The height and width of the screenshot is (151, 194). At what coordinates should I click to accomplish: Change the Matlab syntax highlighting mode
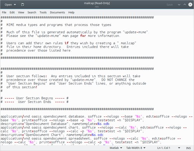tap(116, 148)
